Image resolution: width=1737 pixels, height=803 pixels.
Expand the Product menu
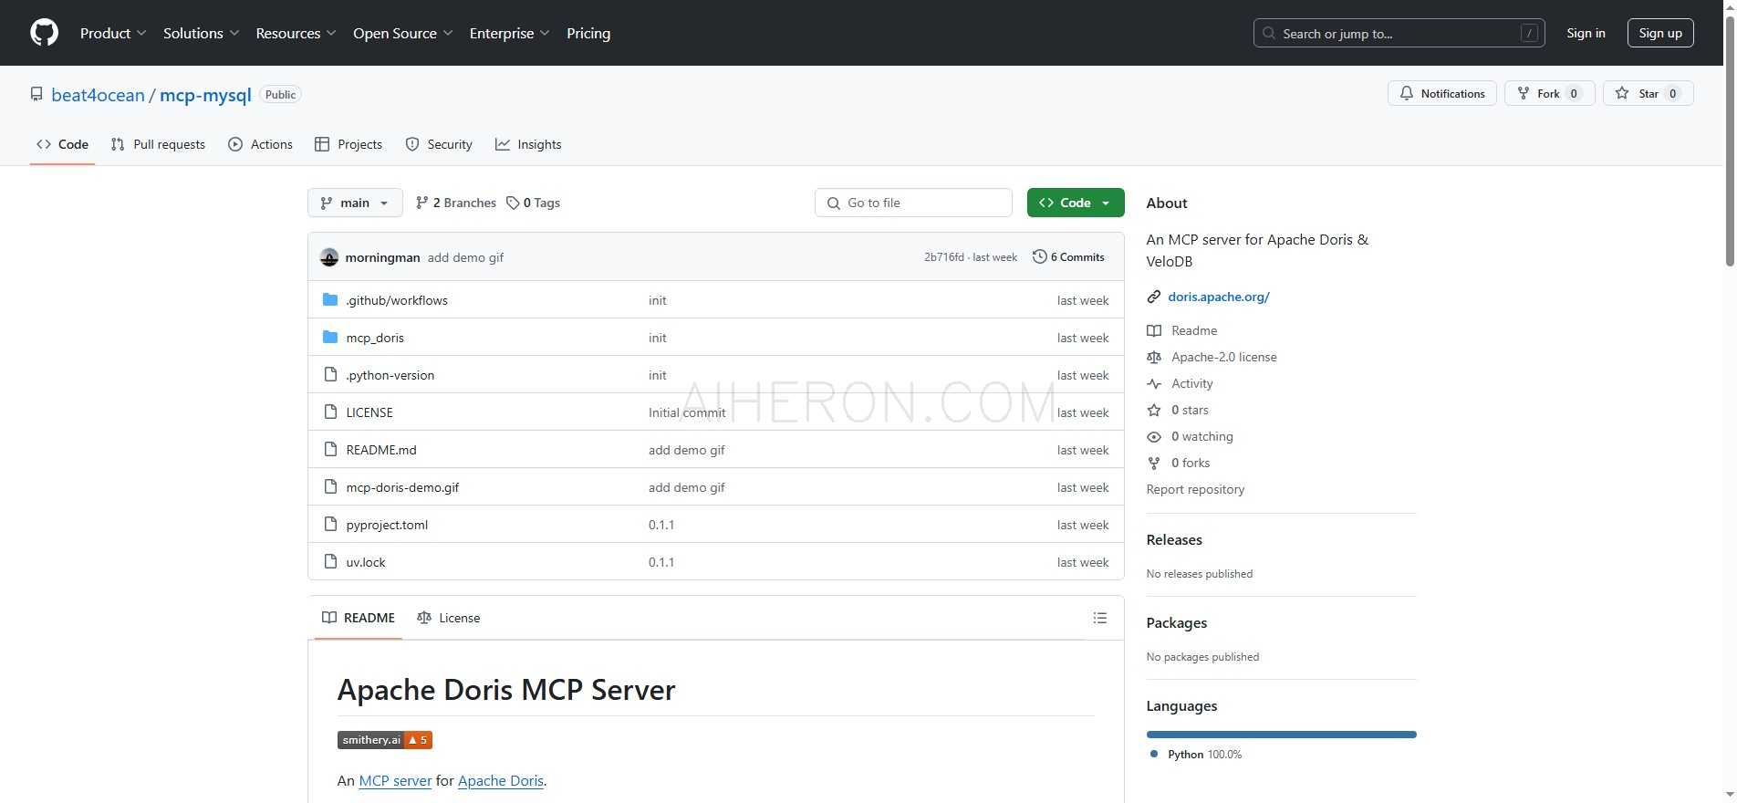113,33
